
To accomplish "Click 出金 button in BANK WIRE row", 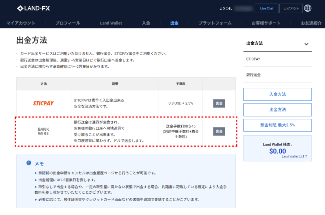I will click(219, 131).
